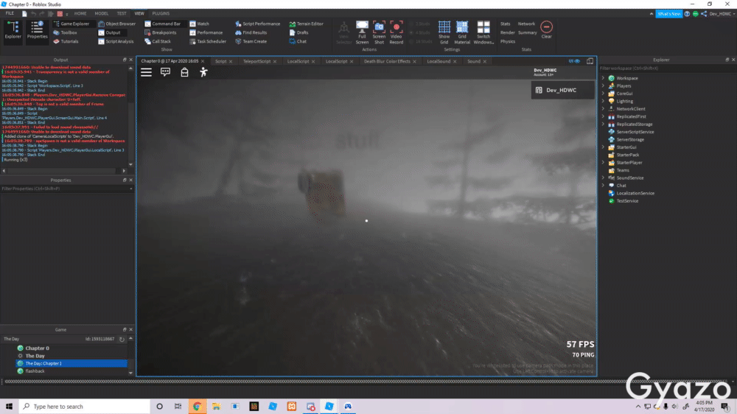Open the FILE menu
The image size is (737, 414).
pyautogui.click(x=10, y=13)
